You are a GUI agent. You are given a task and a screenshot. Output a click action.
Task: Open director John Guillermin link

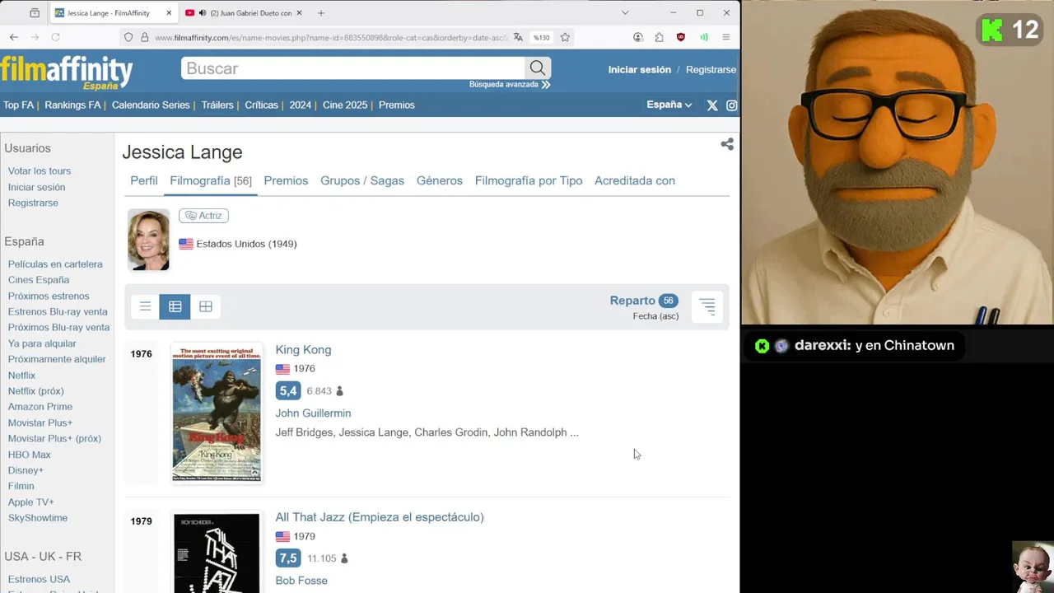tap(313, 413)
